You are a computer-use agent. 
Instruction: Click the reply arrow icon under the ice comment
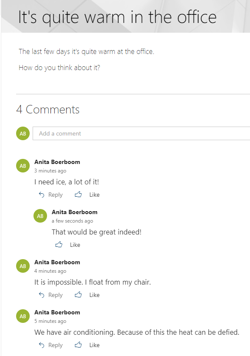coord(42,195)
